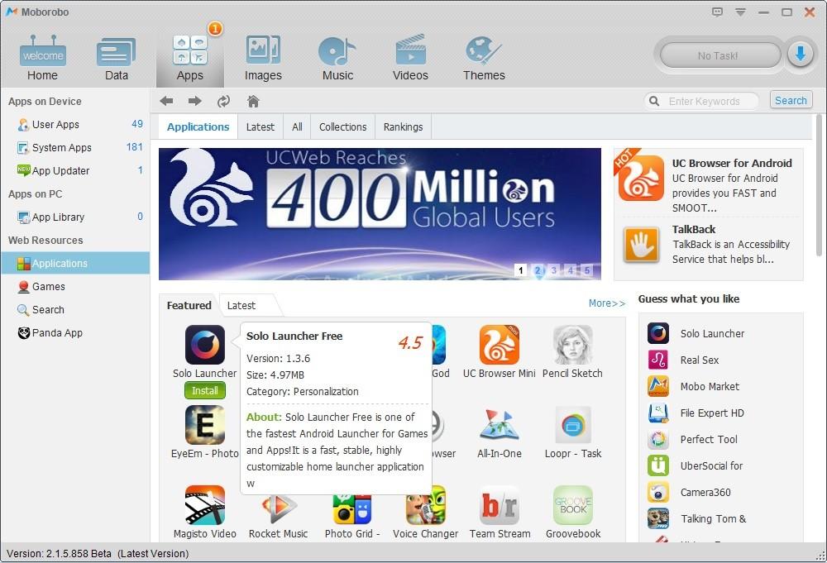Screen dimensions: 827x563
Task: Open File Expert HD in suggestions
Action: [712, 413]
